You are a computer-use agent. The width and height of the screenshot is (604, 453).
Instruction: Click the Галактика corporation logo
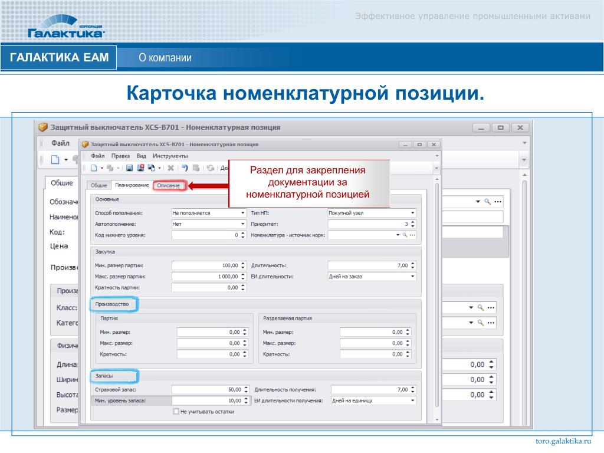[x=65, y=27]
